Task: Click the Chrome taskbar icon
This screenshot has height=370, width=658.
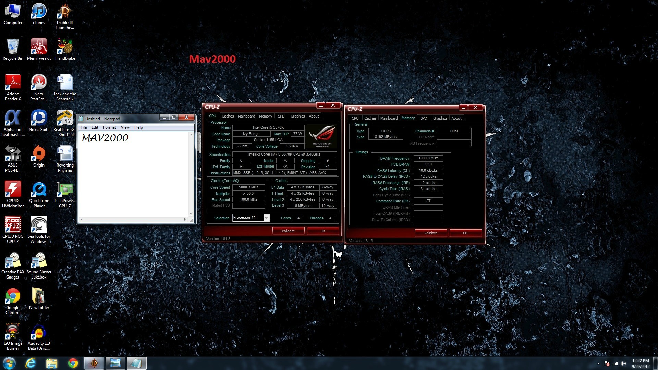Action: [73, 363]
